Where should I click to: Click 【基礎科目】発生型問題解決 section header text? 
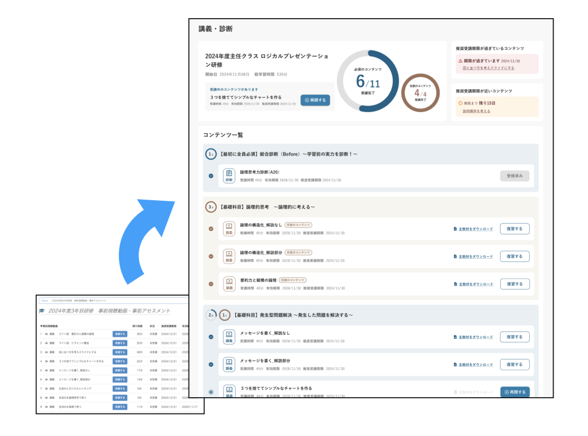[294, 315]
